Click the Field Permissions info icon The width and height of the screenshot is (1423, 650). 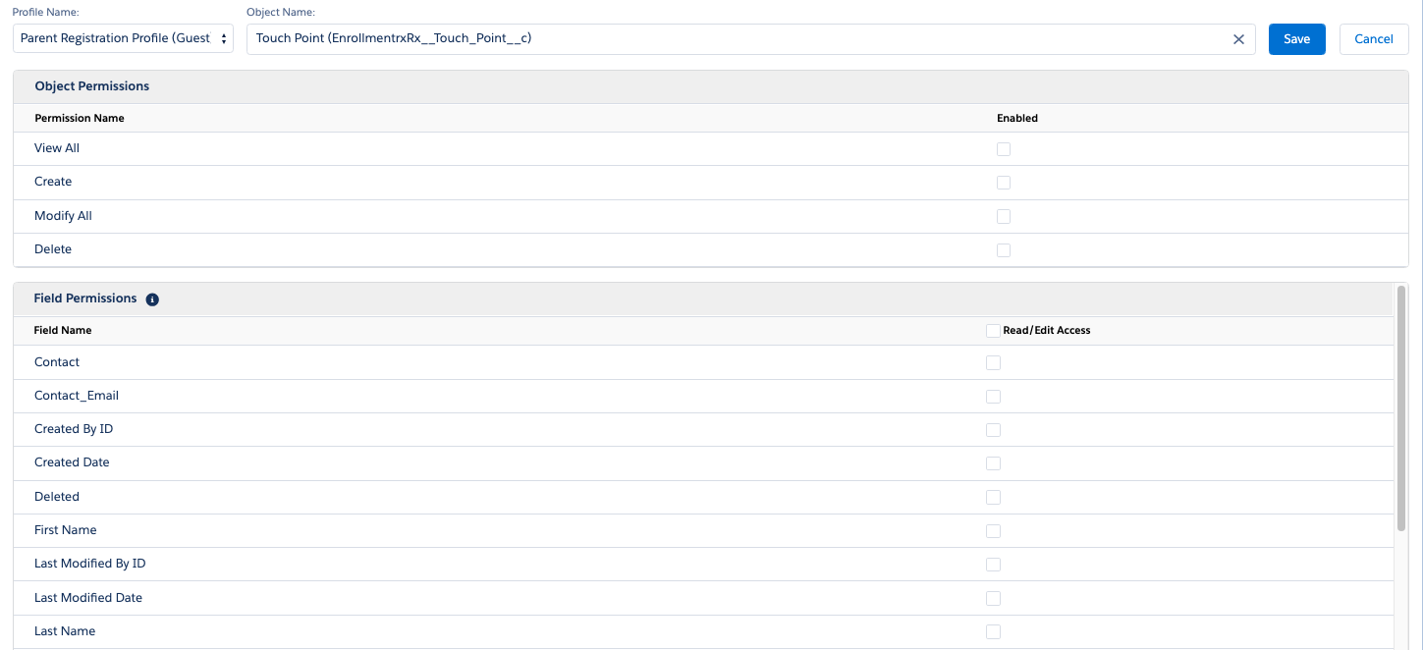pyautogui.click(x=152, y=299)
